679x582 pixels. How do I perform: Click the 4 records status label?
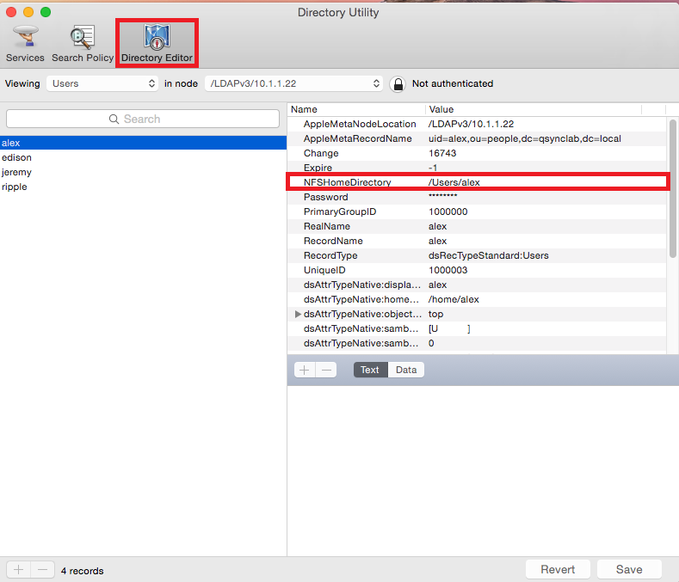[82, 571]
